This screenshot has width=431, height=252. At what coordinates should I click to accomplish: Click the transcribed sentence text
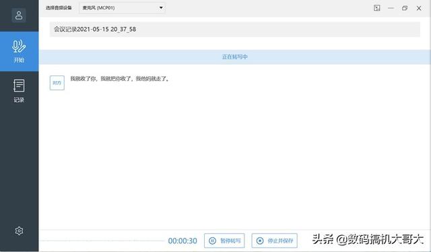[120, 79]
